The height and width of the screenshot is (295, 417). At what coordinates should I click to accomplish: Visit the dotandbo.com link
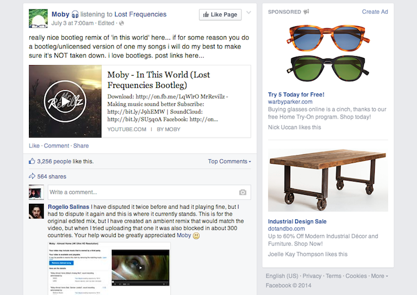tap(286, 229)
